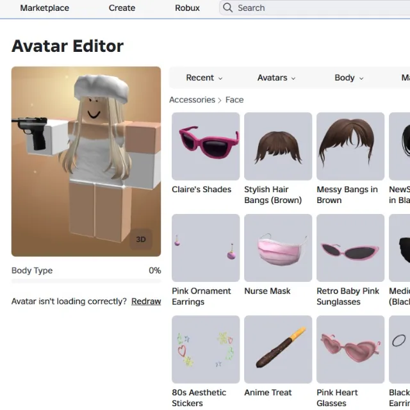This screenshot has height=410, width=410.
Task: Pick Retro Baby Pink Sunglasses item
Action: point(350,248)
